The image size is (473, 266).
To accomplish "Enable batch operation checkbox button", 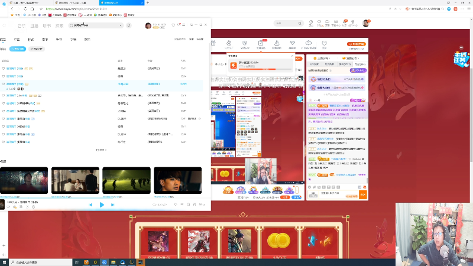I will [37, 49].
